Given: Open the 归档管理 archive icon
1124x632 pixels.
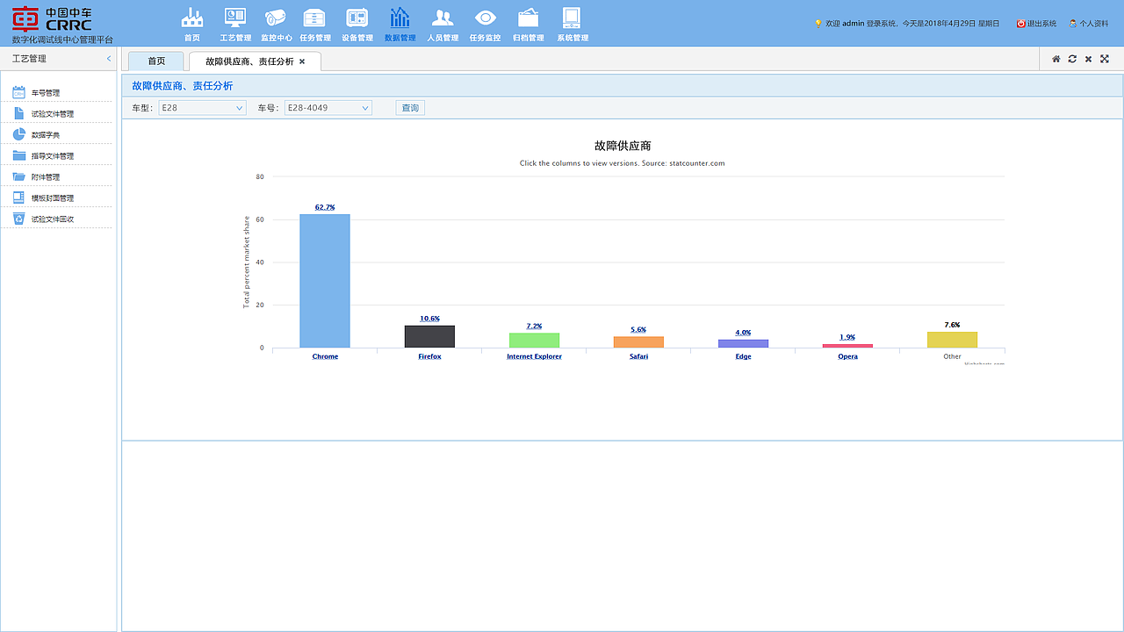Looking at the screenshot, I should pos(528,18).
